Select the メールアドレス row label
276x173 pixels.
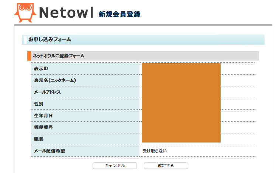[47, 92]
